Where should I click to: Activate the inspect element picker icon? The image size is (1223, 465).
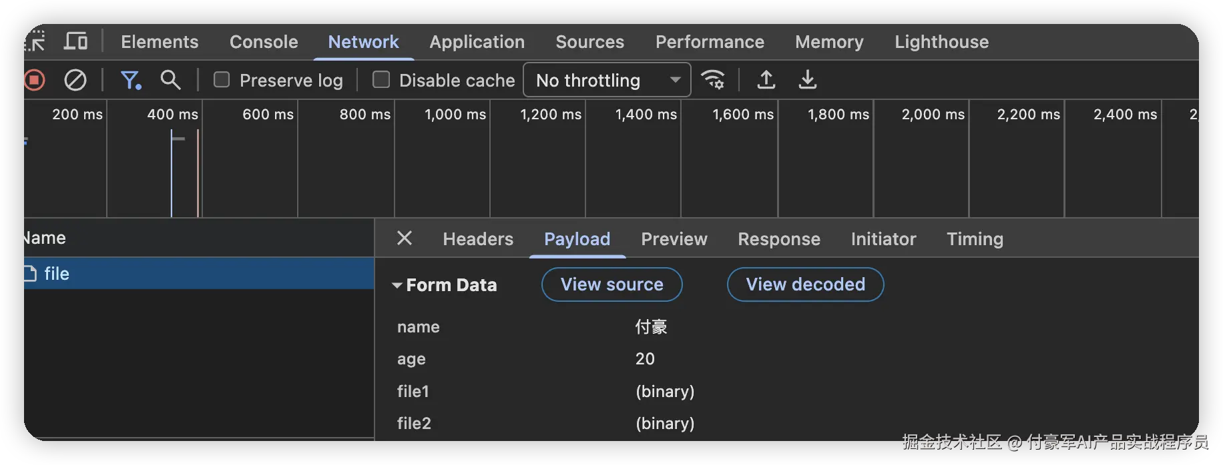pos(35,41)
